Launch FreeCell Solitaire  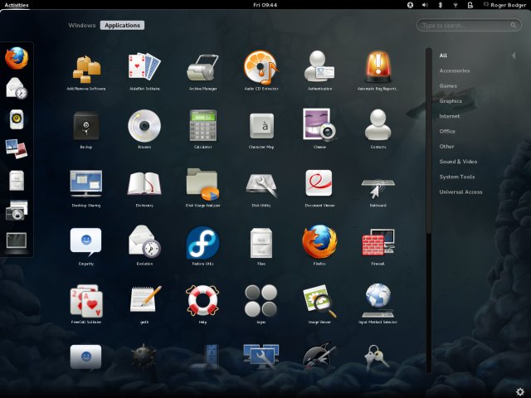pos(86,303)
